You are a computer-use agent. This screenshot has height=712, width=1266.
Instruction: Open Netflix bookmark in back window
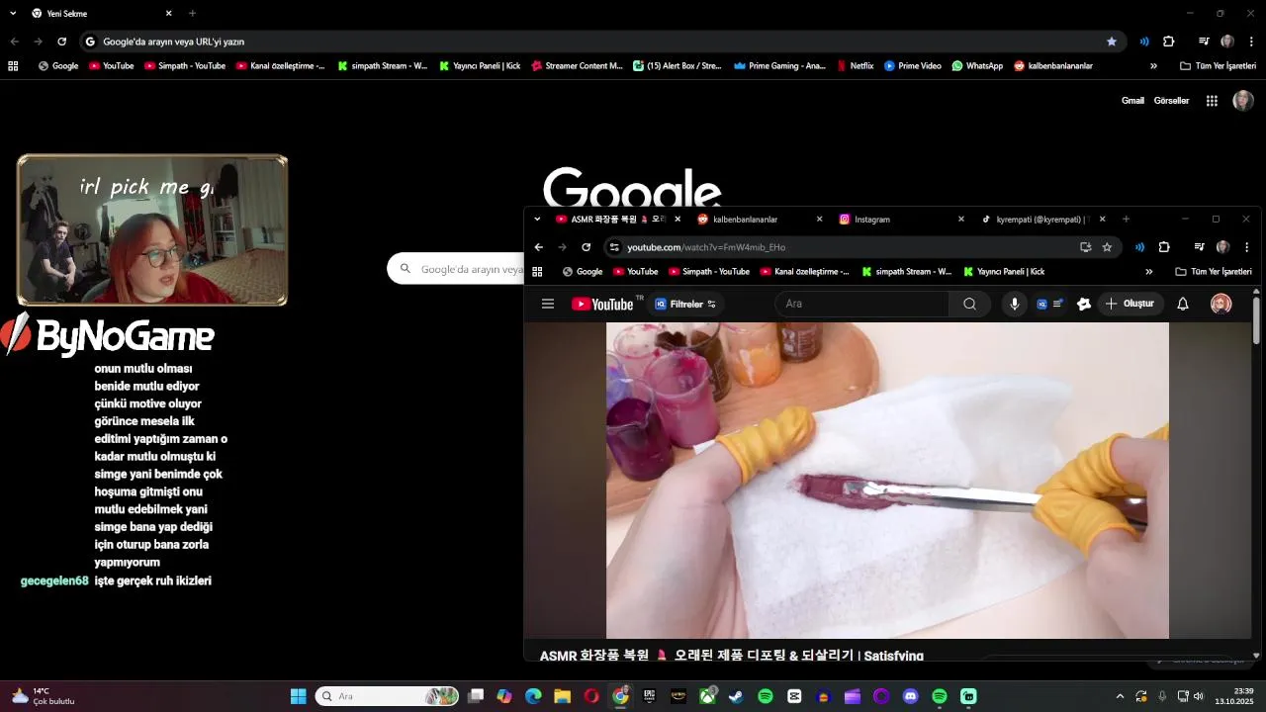pyautogui.click(x=855, y=66)
